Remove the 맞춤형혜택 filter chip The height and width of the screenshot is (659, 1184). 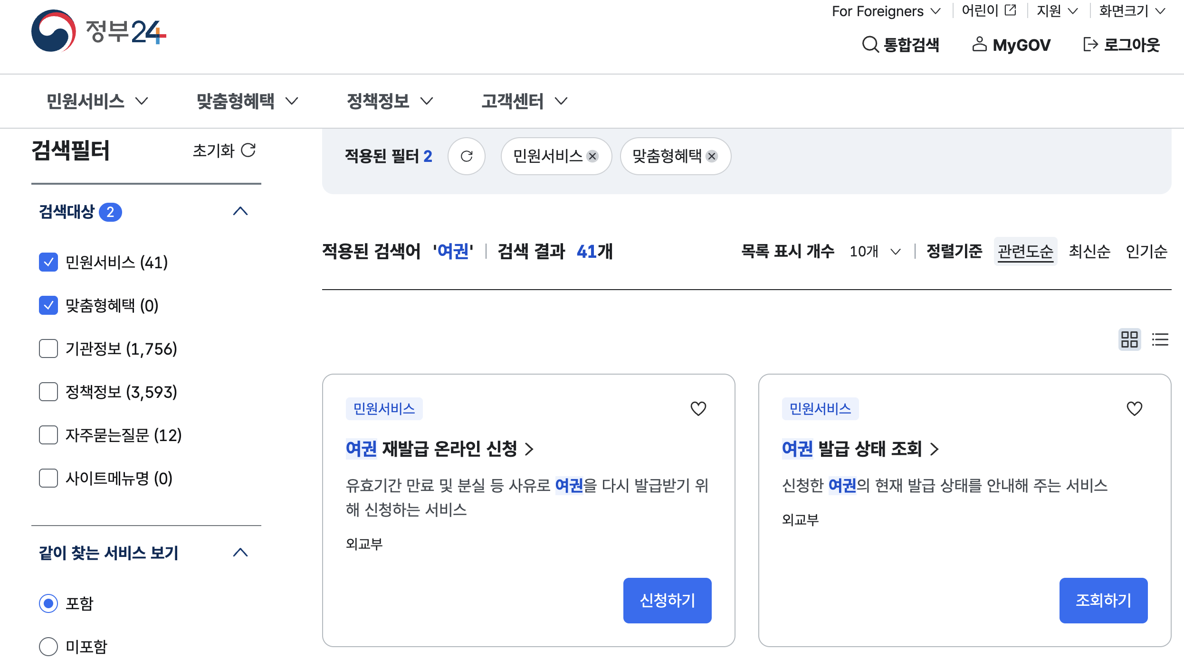click(712, 156)
